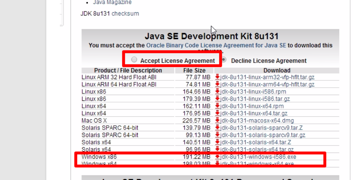
Task: Click download arrow icon for linux-i586.tar.gz
Action: pyautogui.click(x=217, y=99)
